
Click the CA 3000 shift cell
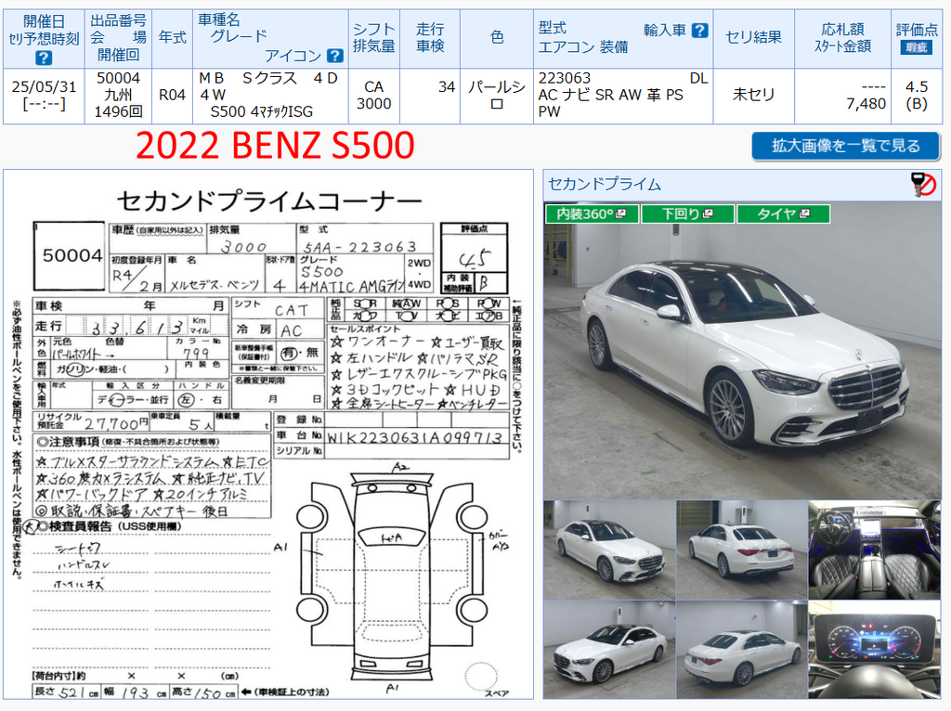[x=373, y=96]
